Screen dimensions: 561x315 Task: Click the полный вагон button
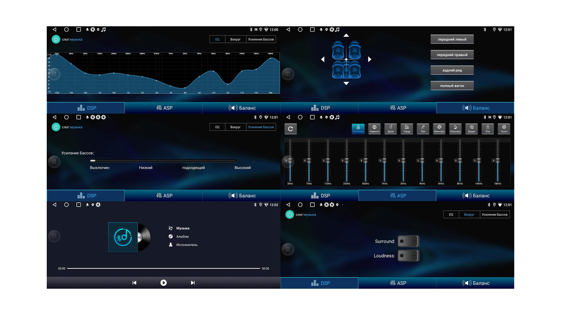coord(452,86)
